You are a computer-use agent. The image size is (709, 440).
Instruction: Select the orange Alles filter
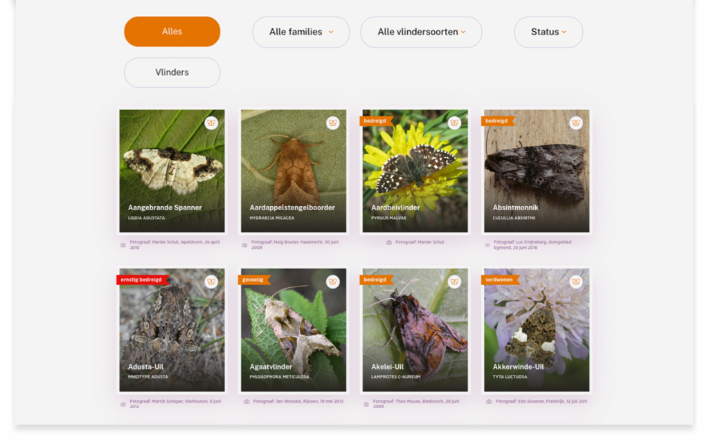pos(172,32)
